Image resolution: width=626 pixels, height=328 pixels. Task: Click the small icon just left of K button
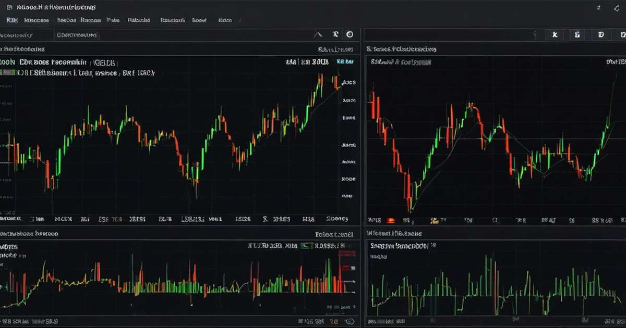(x=533, y=35)
